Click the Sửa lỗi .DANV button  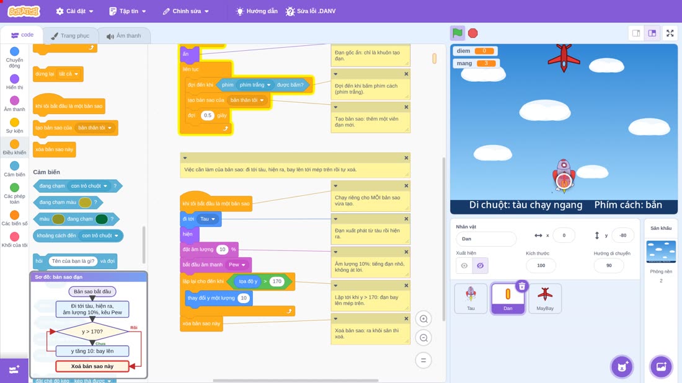[311, 11]
